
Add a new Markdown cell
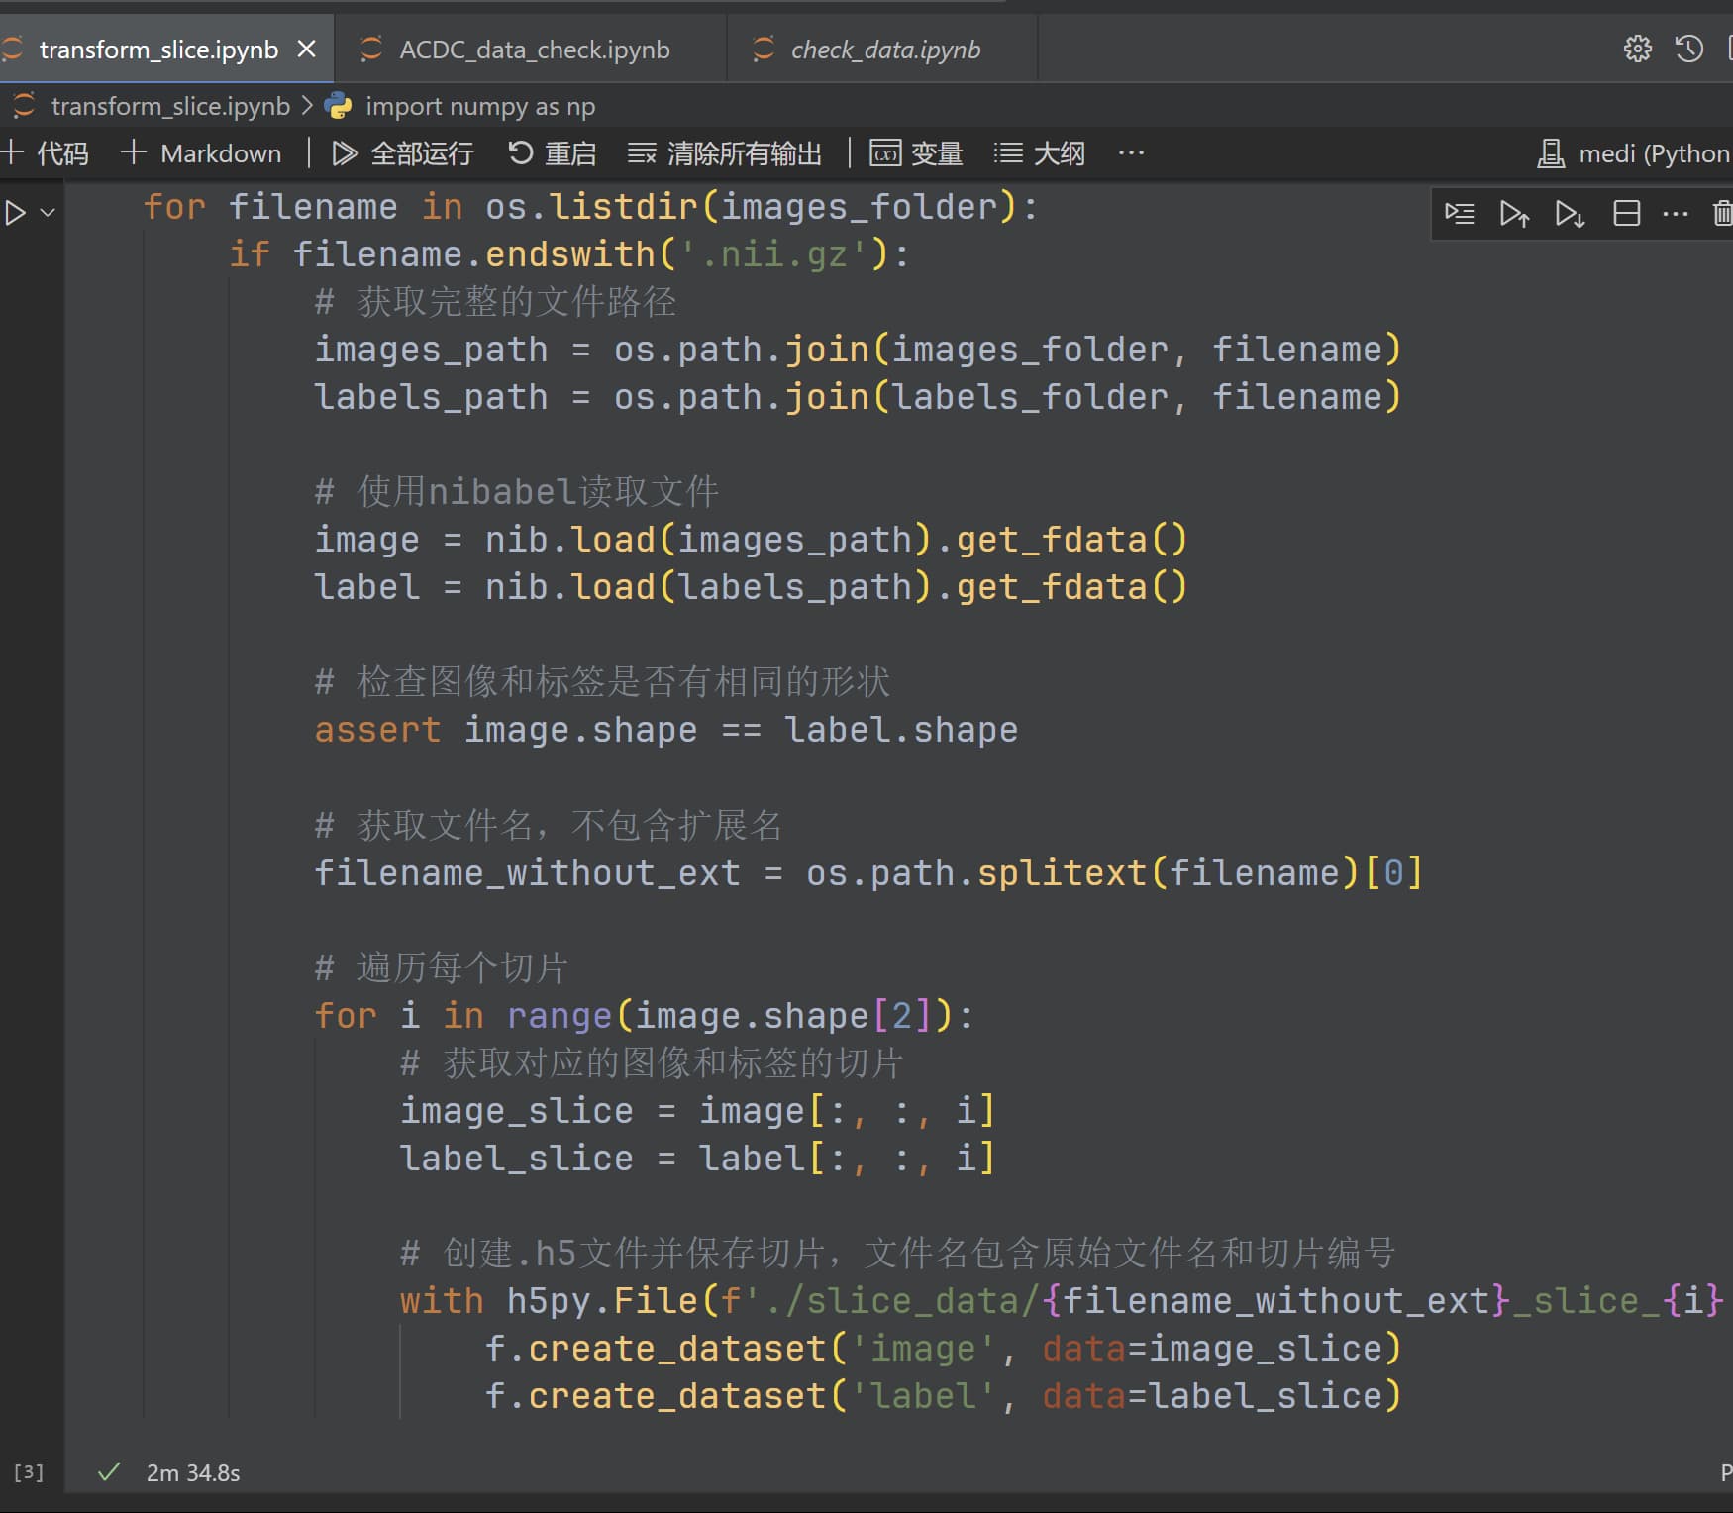pyautogui.click(x=201, y=153)
